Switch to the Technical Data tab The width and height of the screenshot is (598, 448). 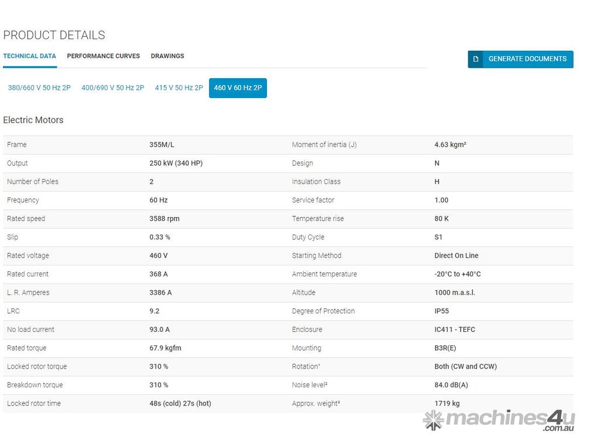pyautogui.click(x=30, y=56)
